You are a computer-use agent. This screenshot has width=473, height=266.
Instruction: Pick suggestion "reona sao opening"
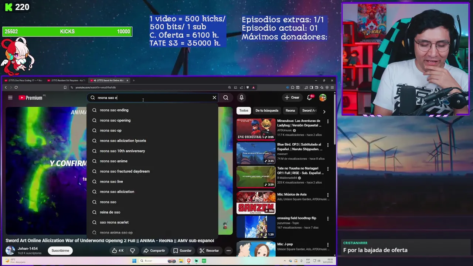(x=152, y=120)
